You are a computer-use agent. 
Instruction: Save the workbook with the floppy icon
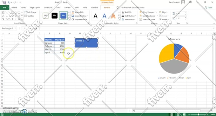tap(4, 2)
